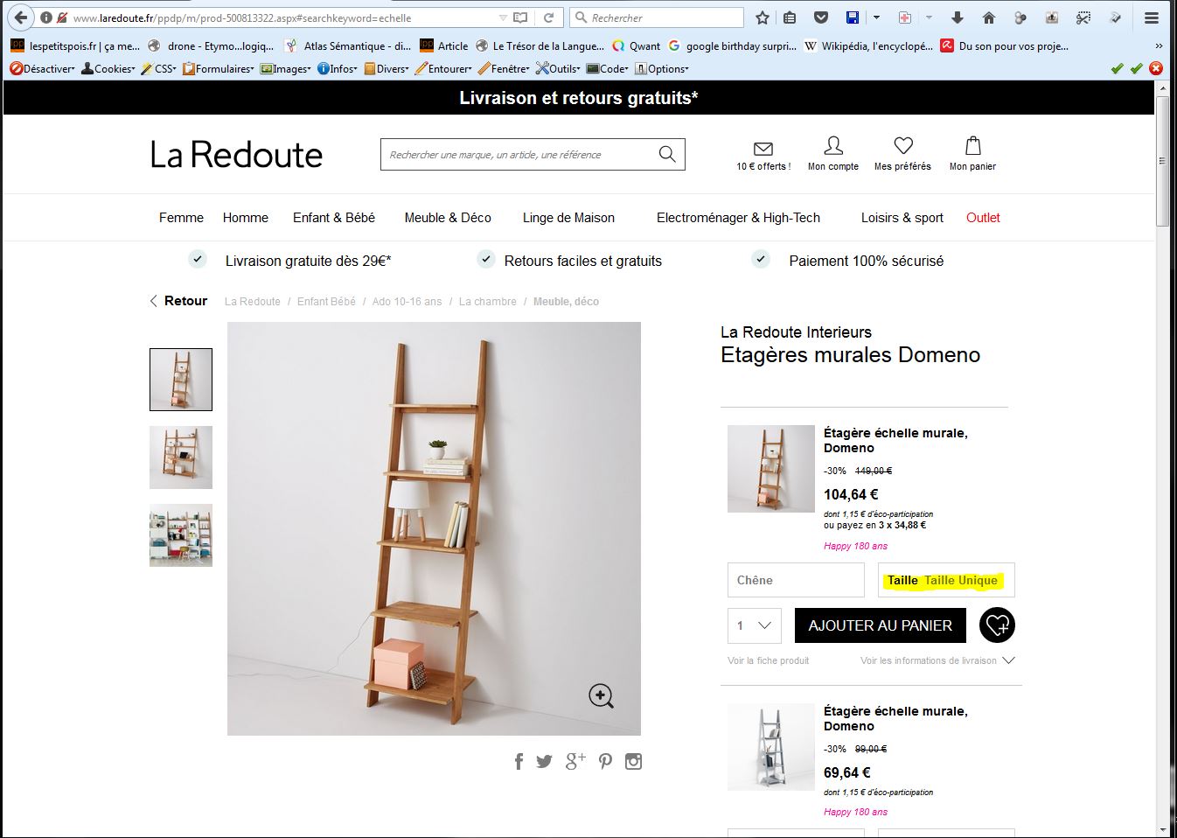Click the blue floppy disk save icon
Image resolution: width=1177 pixels, height=838 pixels.
coord(853,17)
